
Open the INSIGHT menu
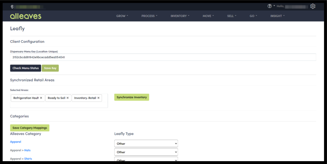pyautogui.click(x=278, y=16)
